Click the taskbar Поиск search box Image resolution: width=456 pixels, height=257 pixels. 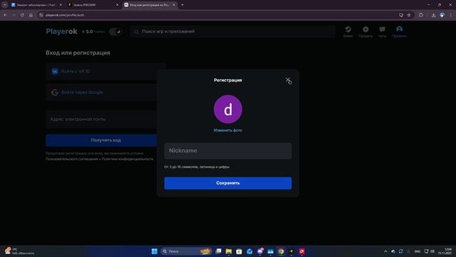(186, 251)
